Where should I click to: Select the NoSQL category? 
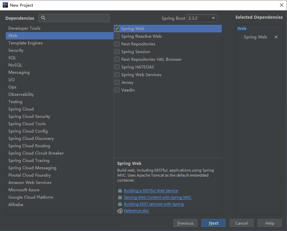point(60,65)
